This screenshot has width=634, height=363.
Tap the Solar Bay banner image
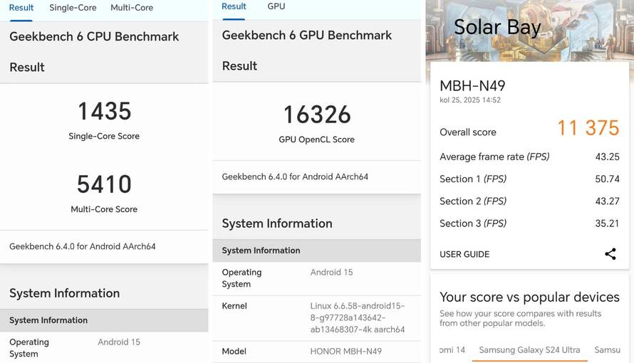529,30
